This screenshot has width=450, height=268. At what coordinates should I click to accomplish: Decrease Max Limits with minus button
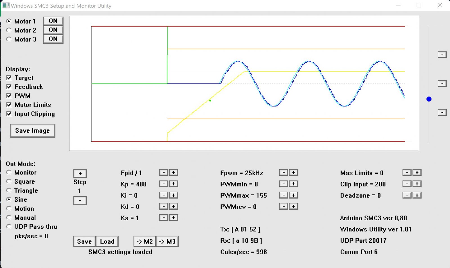(x=407, y=172)
